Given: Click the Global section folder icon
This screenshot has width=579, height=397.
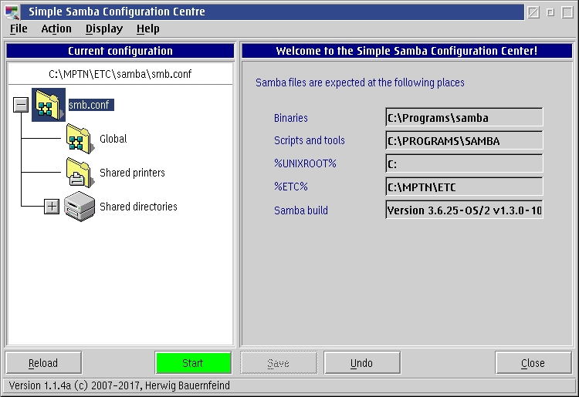Looking at the screenshot, I should pos(80,139).
